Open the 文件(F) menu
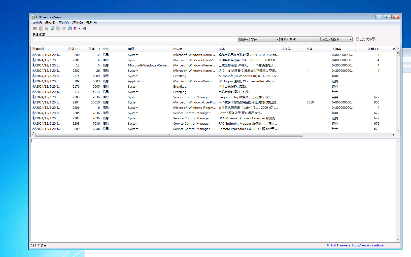411x257 pixels. pyautogui.click(x=37, y=23)
